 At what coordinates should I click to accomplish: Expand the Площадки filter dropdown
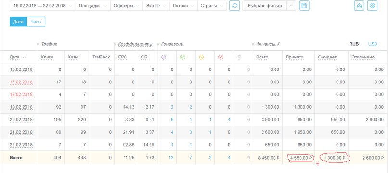click(x=93, y=6)
